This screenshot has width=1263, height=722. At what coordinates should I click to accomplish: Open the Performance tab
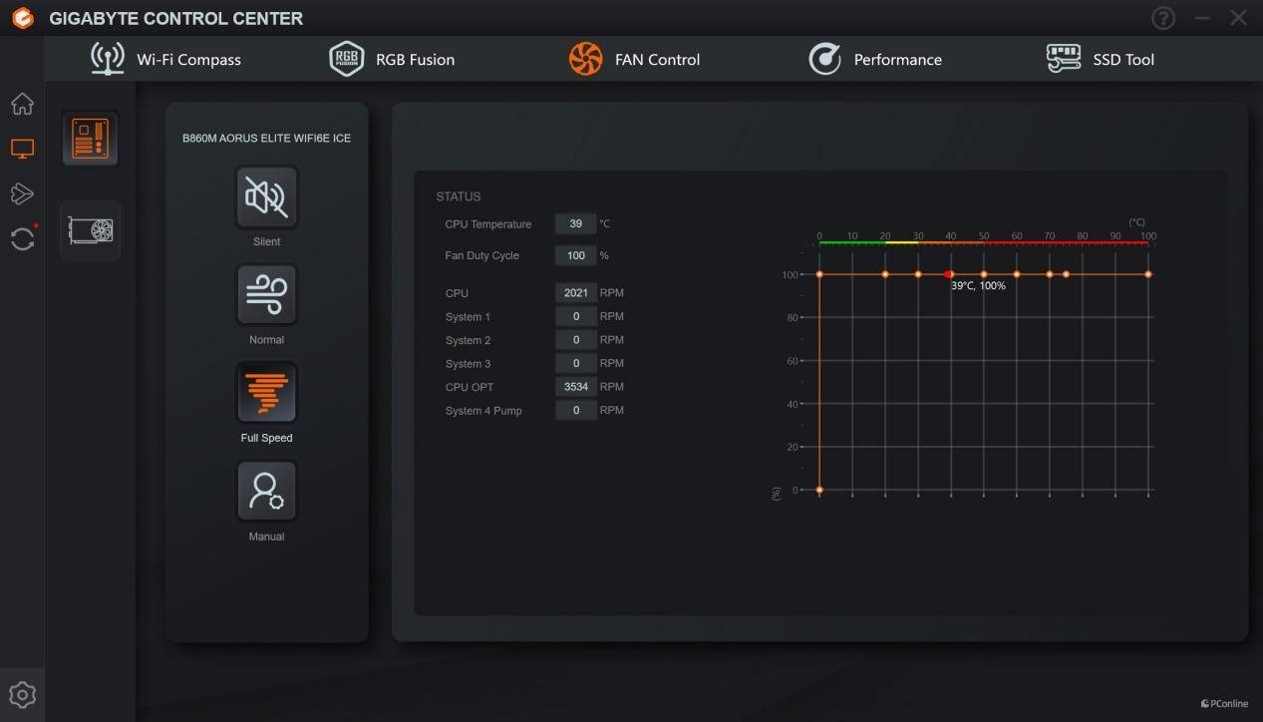pyautogui.click(x=874, y=60)
